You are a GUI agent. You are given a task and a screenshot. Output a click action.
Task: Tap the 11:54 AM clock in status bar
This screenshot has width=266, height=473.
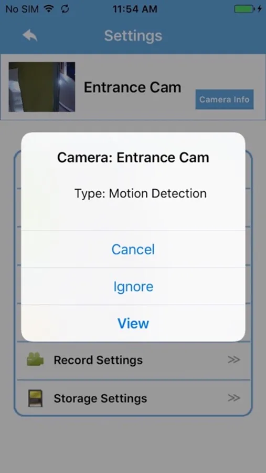135,9
